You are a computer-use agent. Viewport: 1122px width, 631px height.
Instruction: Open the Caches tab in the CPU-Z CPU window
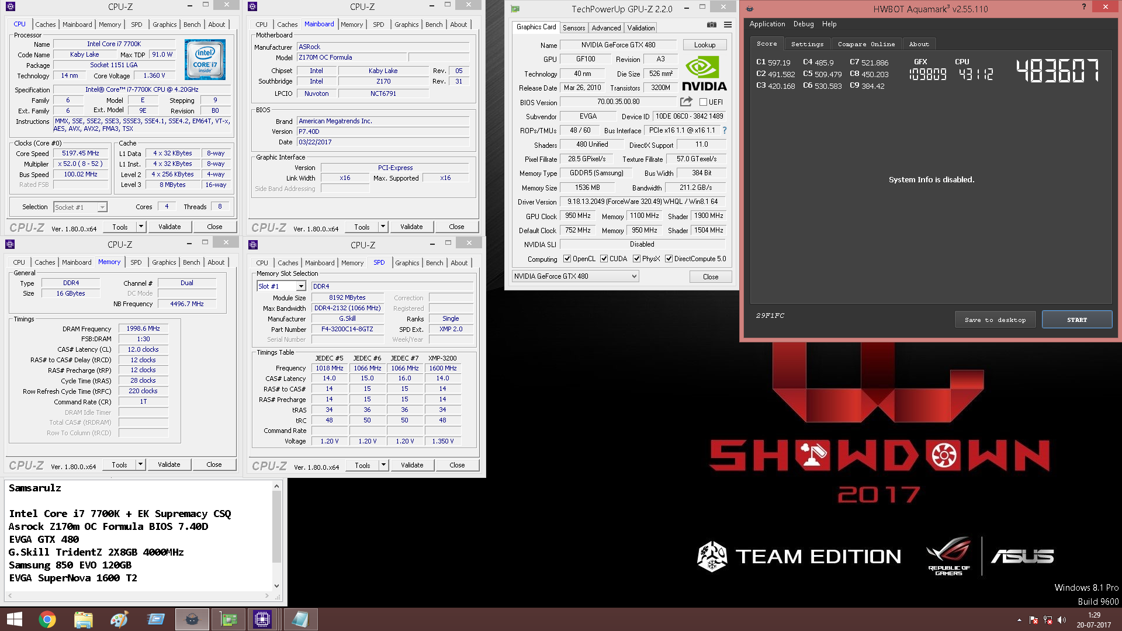click(45, 25)
